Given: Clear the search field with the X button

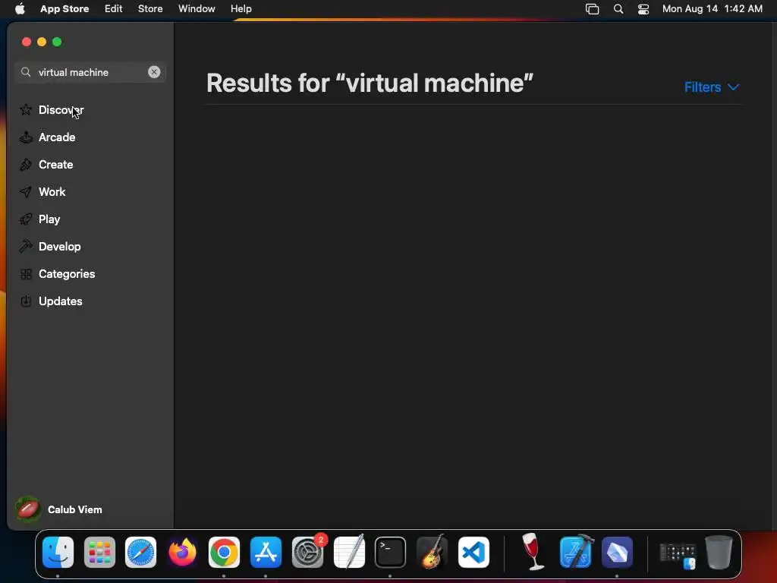Looking at the screenshot, I should [x=154, y=72].
